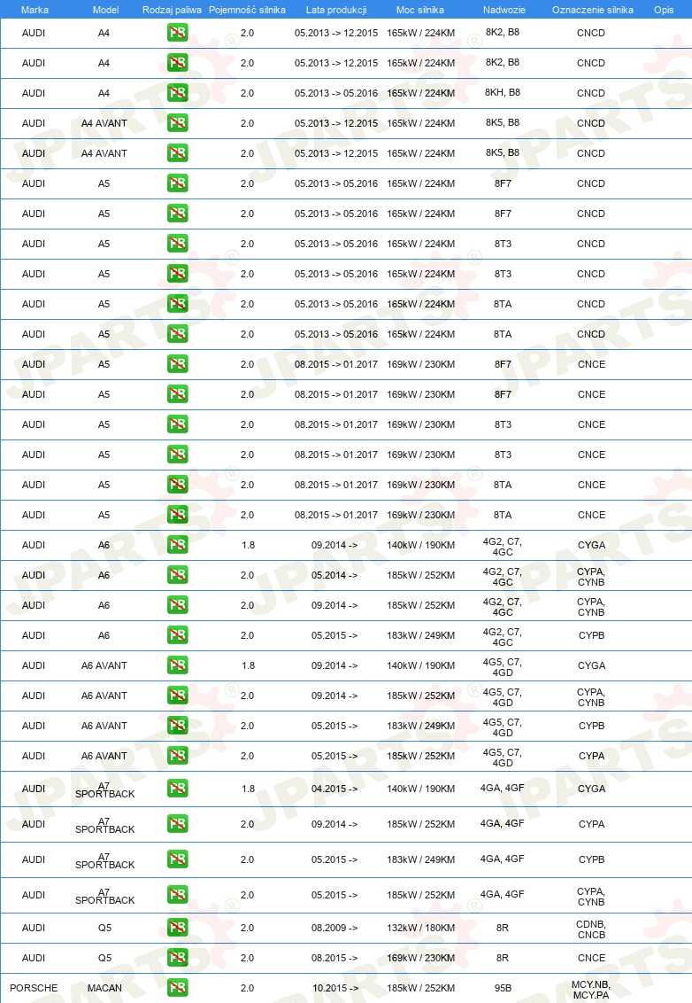Click fuel icon for A7 SPORTBACK 09.2014 row
This screenshot has height=1003, width=692.
tap(178, 824)
